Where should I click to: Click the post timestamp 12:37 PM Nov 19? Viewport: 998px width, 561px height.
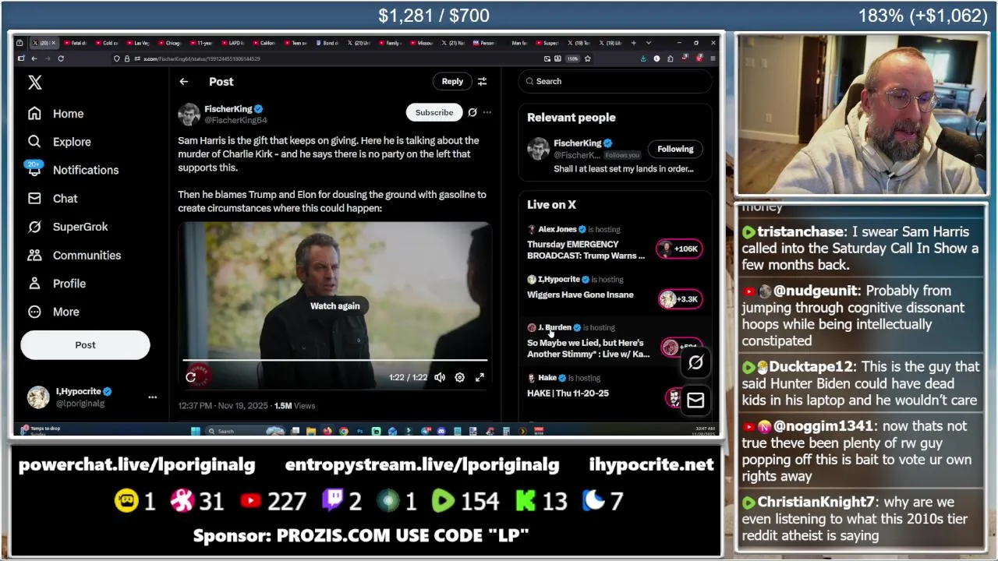(x=223, y=406)
